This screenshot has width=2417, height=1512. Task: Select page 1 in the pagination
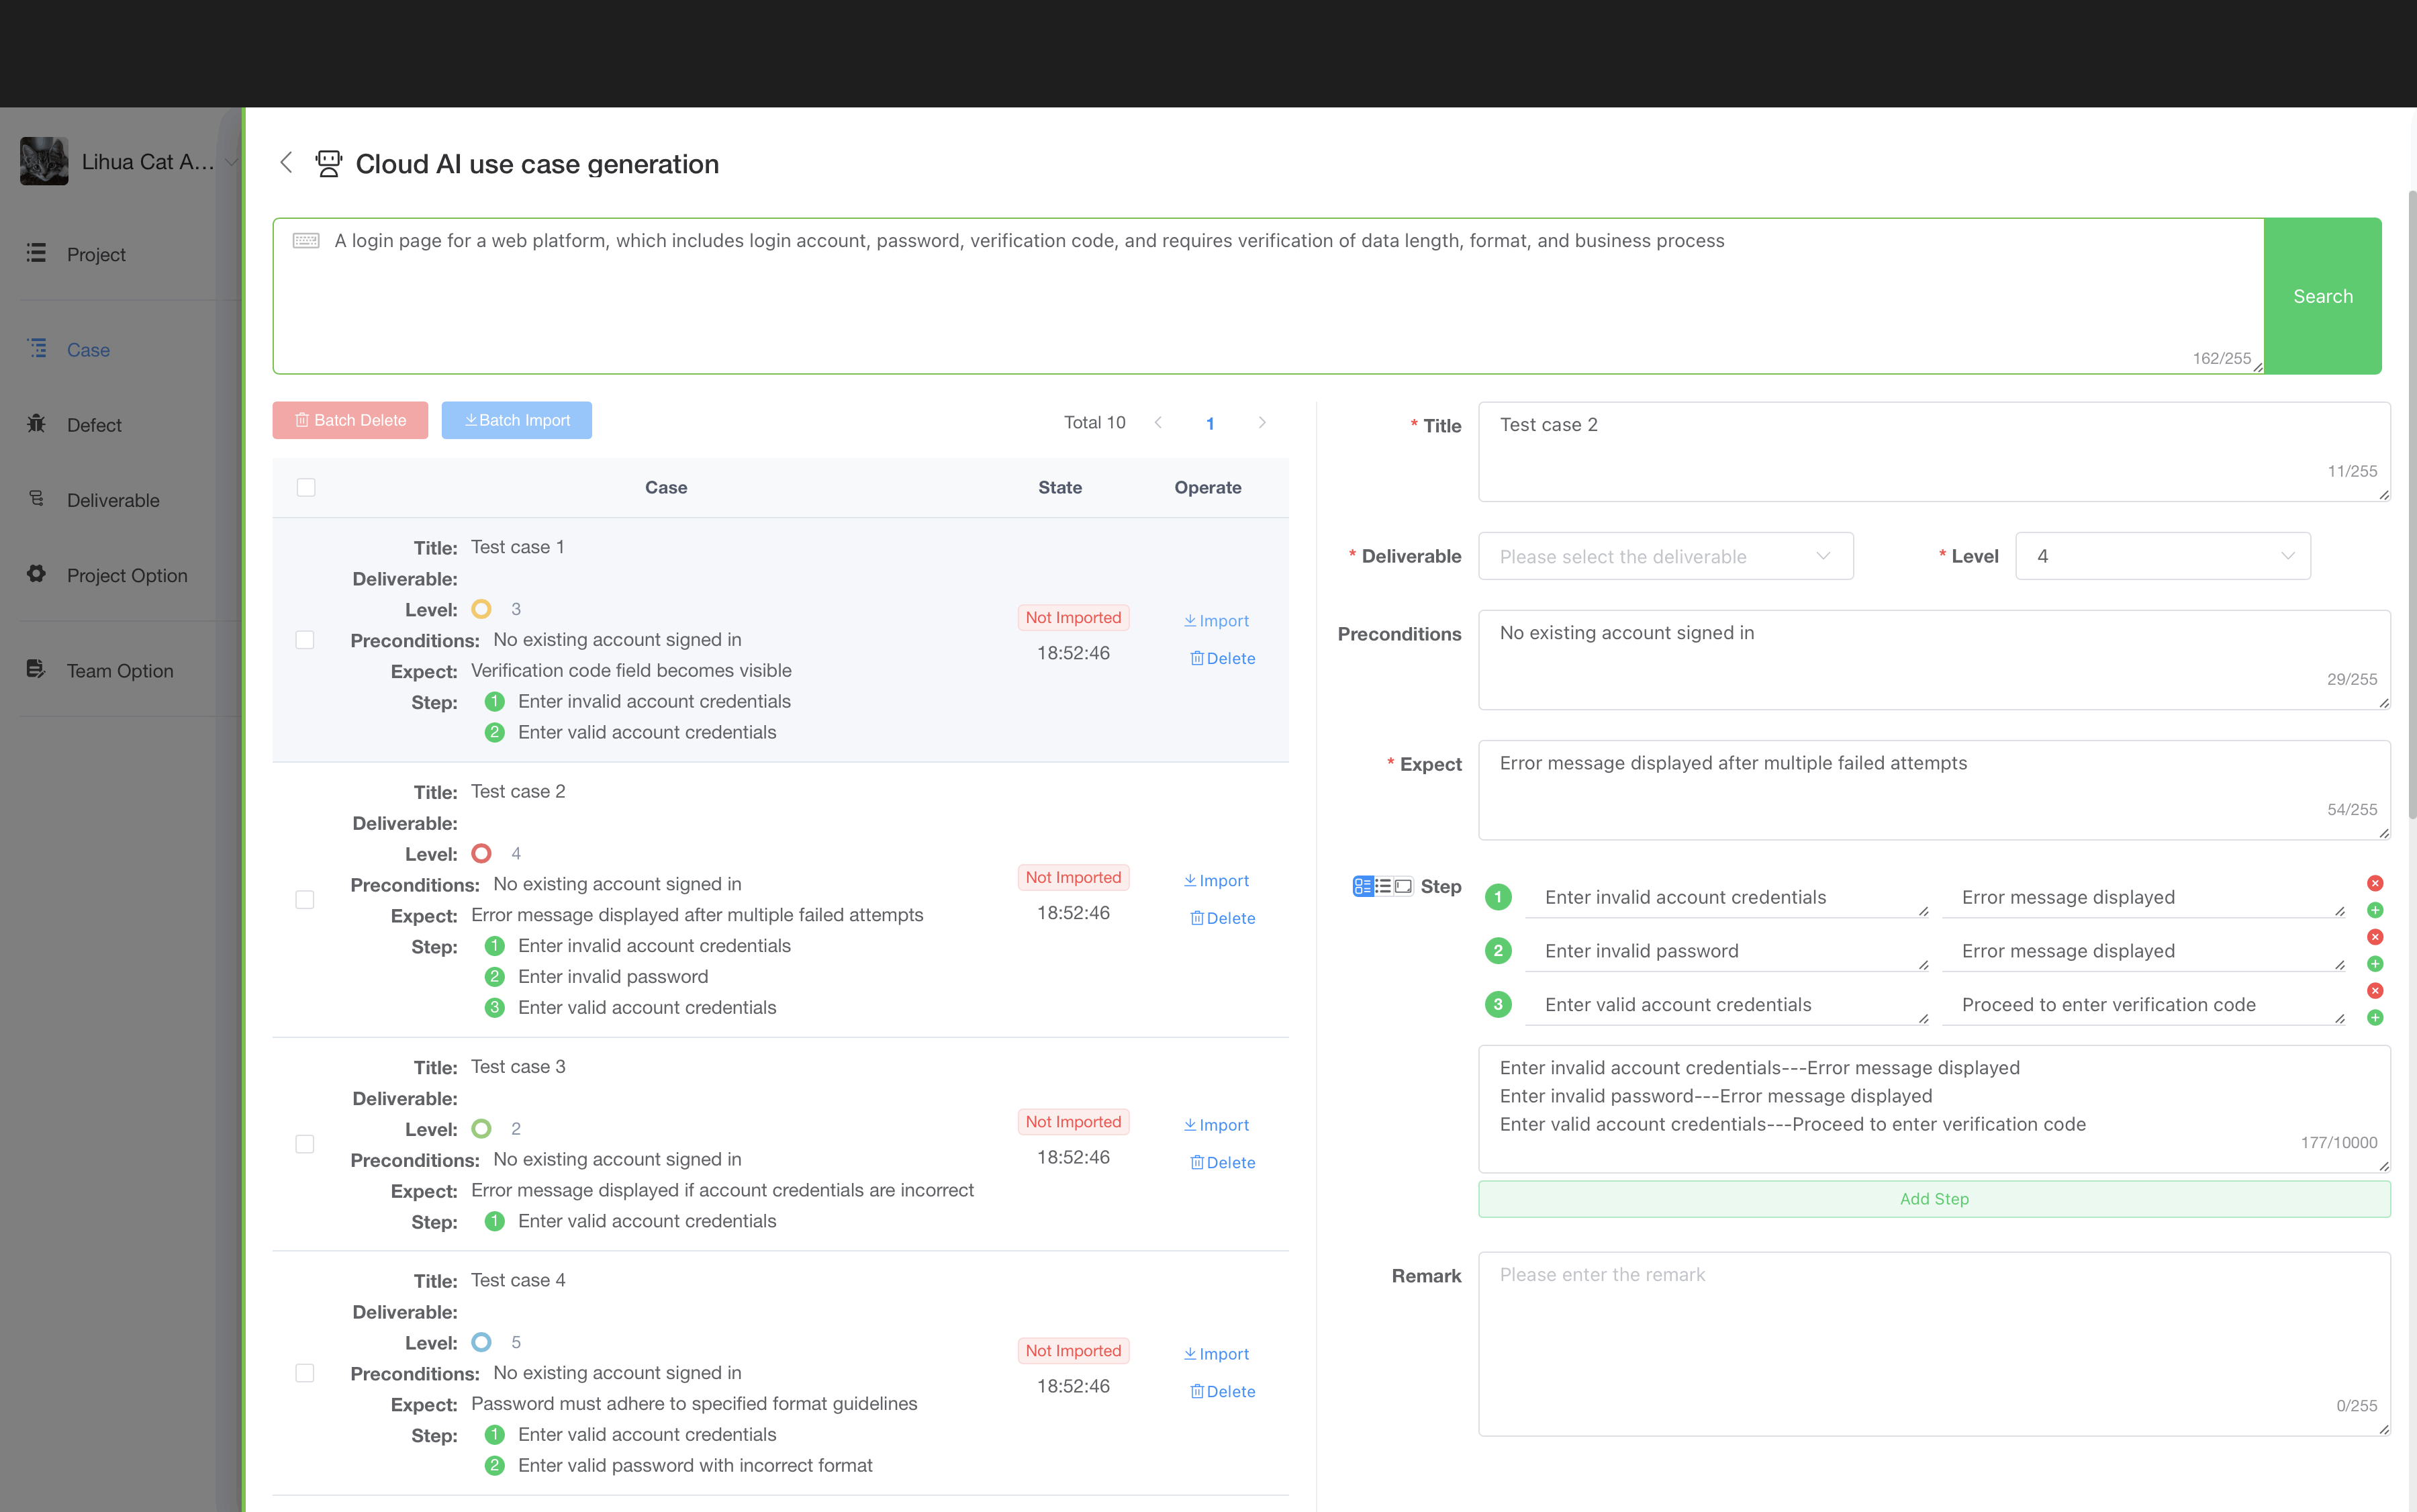1210,423
